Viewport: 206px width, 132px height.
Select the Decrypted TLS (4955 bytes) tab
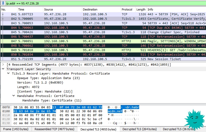(x=99, y=129)
